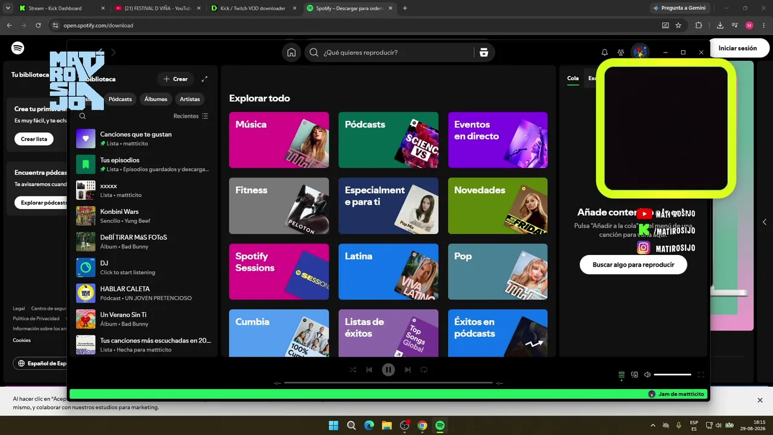This screenshot has height=435, width=773.
Task: Toggle shuffle playback
Action: 353,370
